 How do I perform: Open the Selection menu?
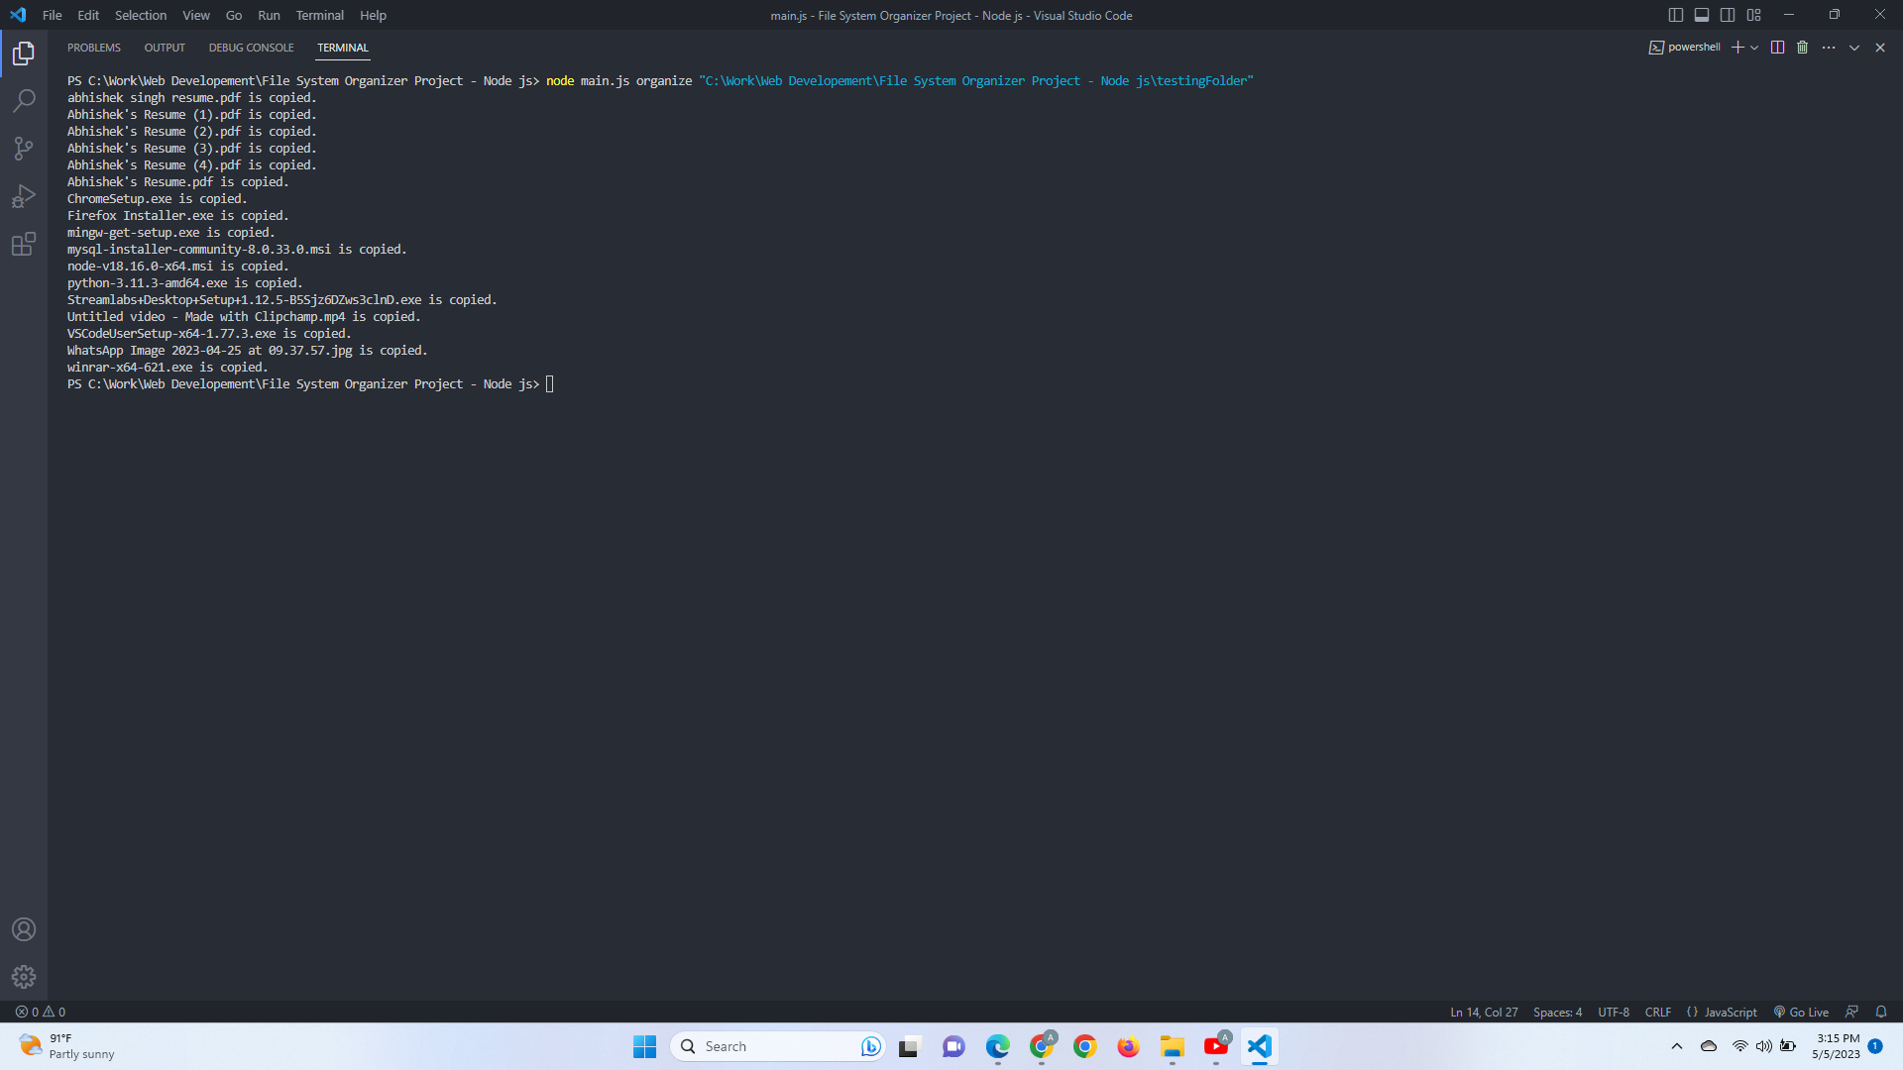click(141, 15)
